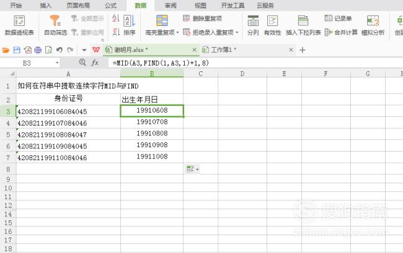Screen dimensions: 403x253
Task: Click the export PDF icon
Action: point(27,50)
